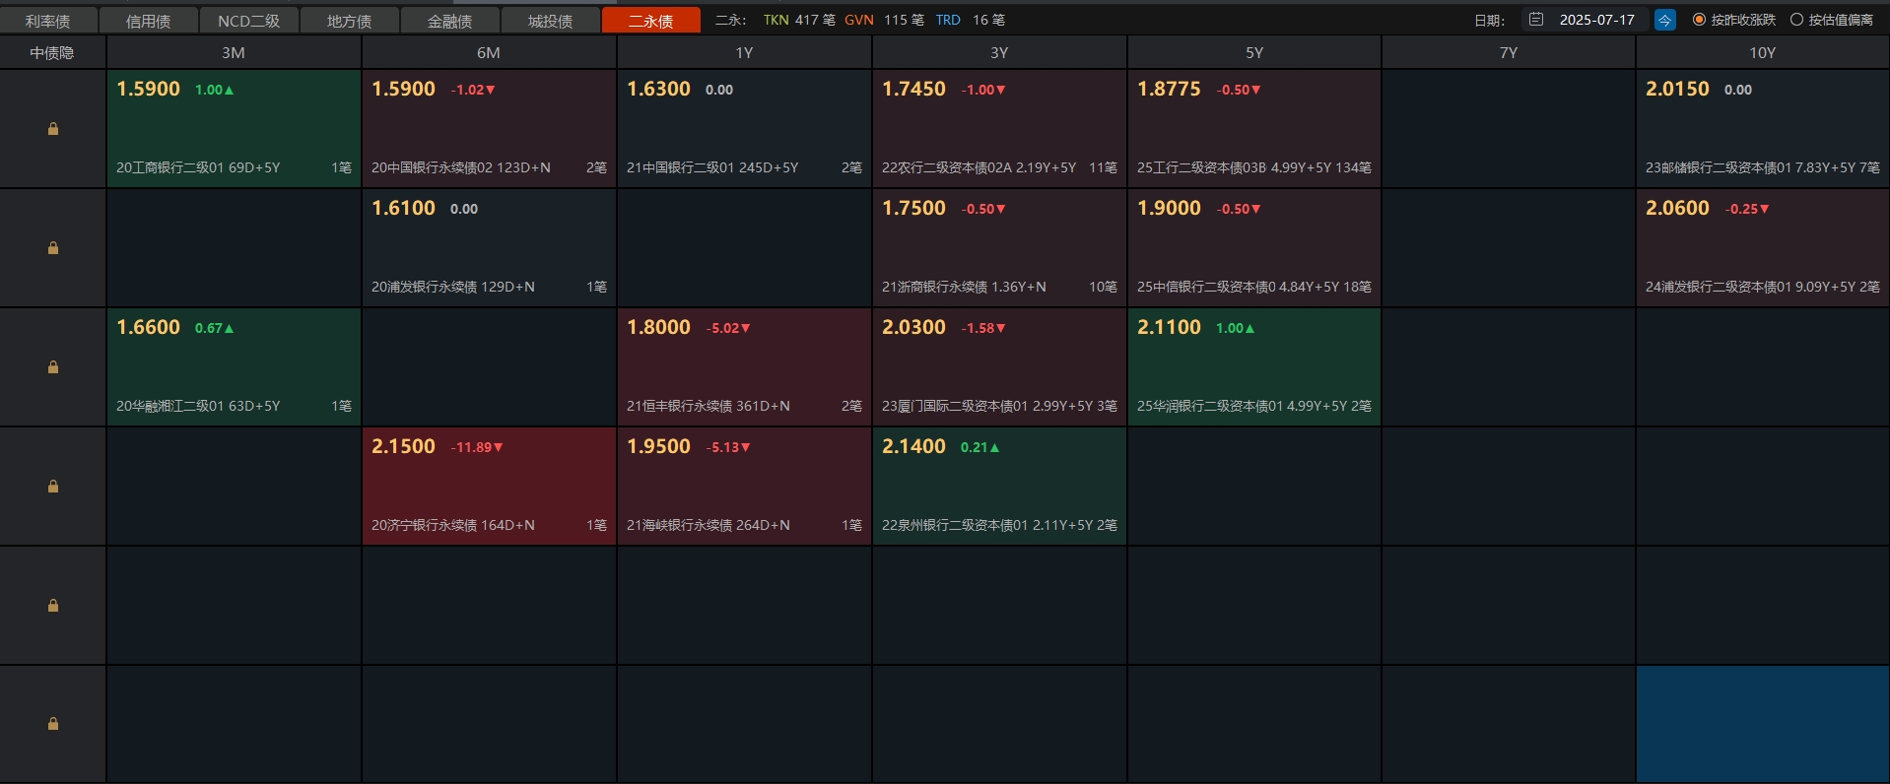Click lock icon in 20济宁银行永续债 row
This screenshot has height=784, width=1890.
53,487
